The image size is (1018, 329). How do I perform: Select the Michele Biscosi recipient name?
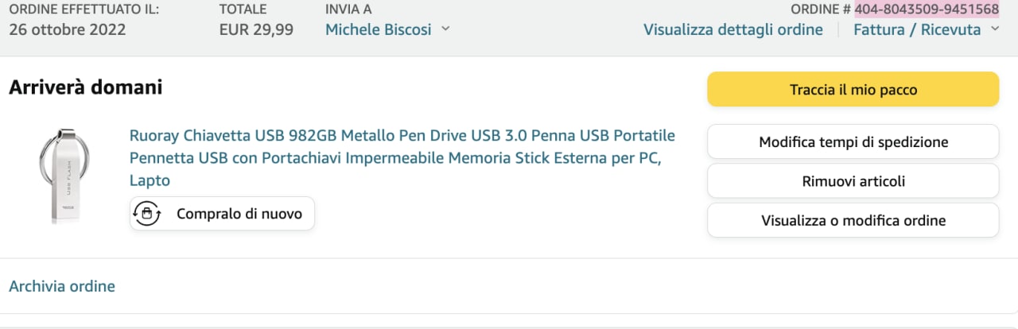(x=378, y=30)
